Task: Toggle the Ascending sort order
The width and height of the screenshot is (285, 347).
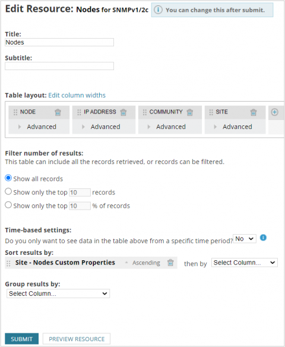Action: click(143, 263)
